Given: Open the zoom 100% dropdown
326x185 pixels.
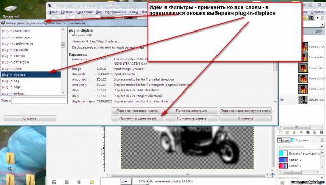Looking at the screenshot, I should pyautogui.click(x=141, y=181).
